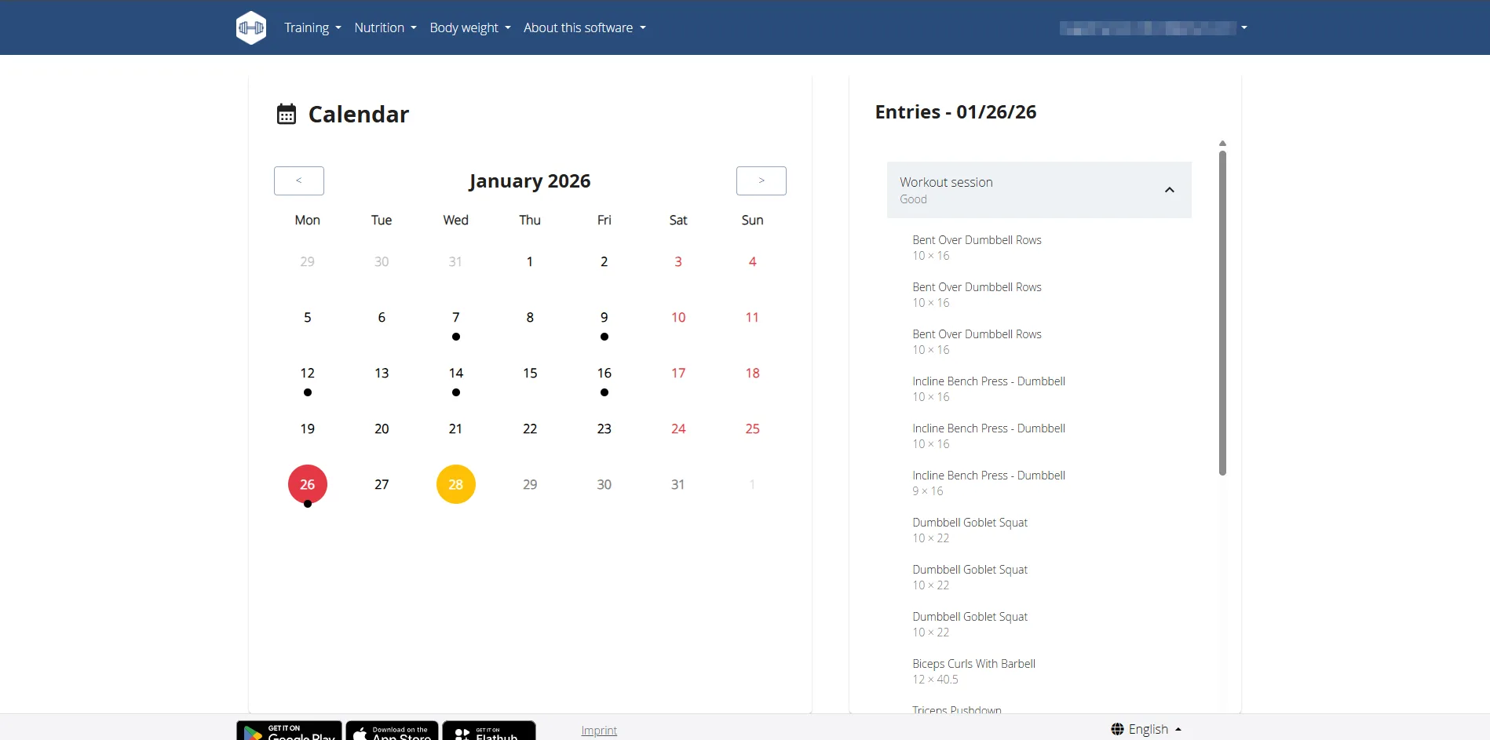Image resolution: width=1490 pixels, height=740 pixels.
Task: Select January 14 on the calendar
Action: pyautogui.click(x=456, y=373)
